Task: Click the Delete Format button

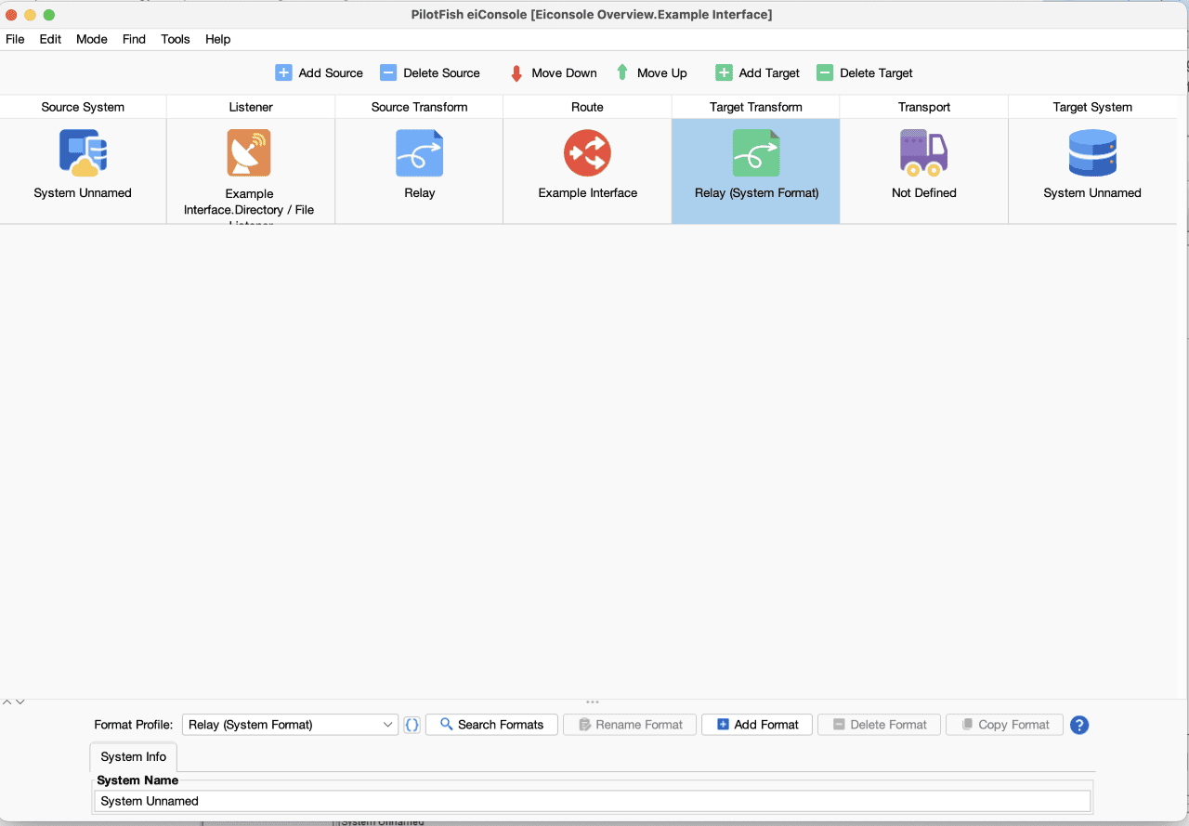Action: point(879,725)
